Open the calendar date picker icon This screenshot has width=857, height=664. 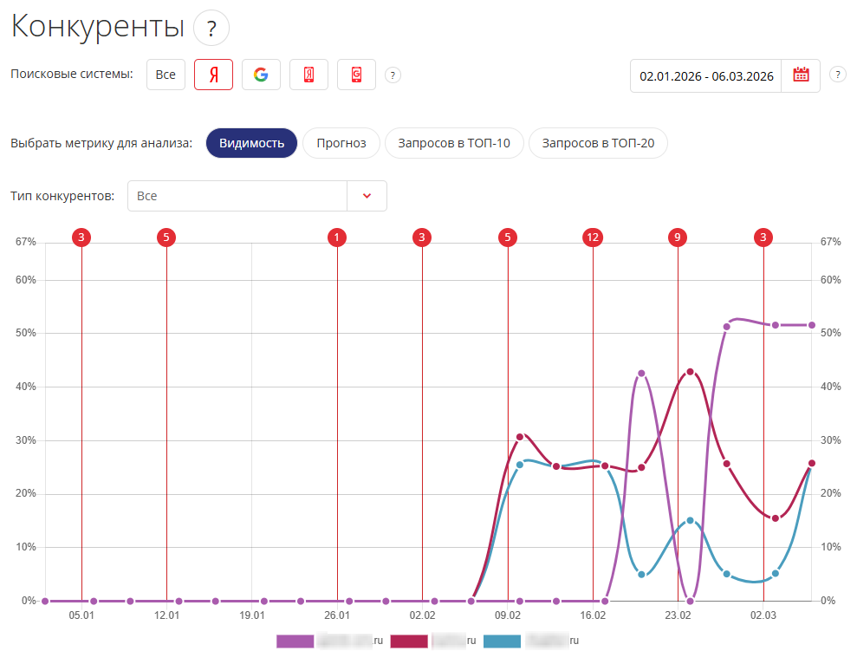coord(801,76)
